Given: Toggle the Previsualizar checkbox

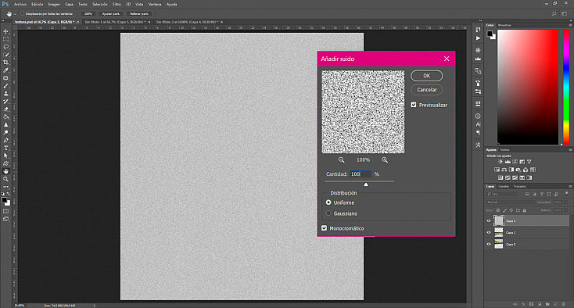Looking at the screenshot, I should 414,105.
